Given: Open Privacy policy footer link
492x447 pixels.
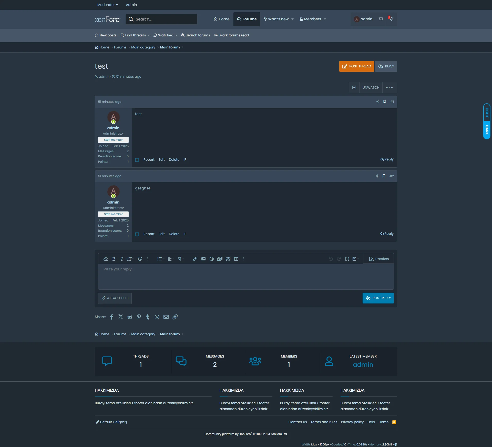Looking at the screenshot, I should (352, 422).
